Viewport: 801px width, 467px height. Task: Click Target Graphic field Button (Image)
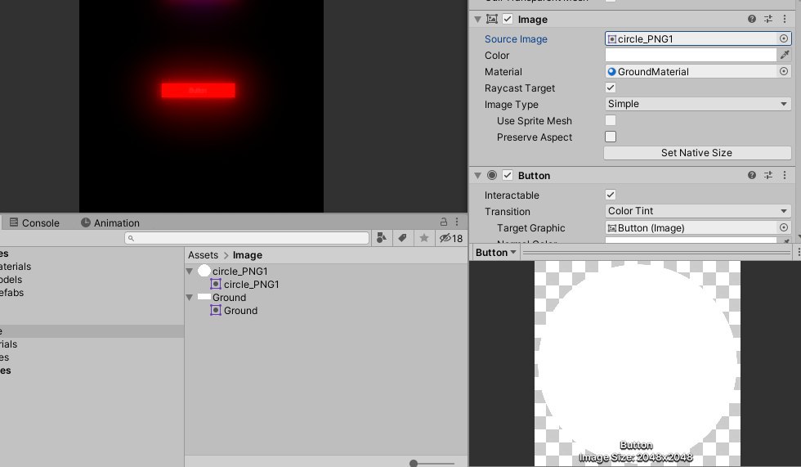tap(691, 227)
